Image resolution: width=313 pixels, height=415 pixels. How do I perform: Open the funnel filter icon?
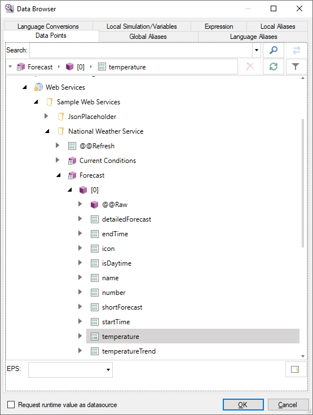click(296, 67)
